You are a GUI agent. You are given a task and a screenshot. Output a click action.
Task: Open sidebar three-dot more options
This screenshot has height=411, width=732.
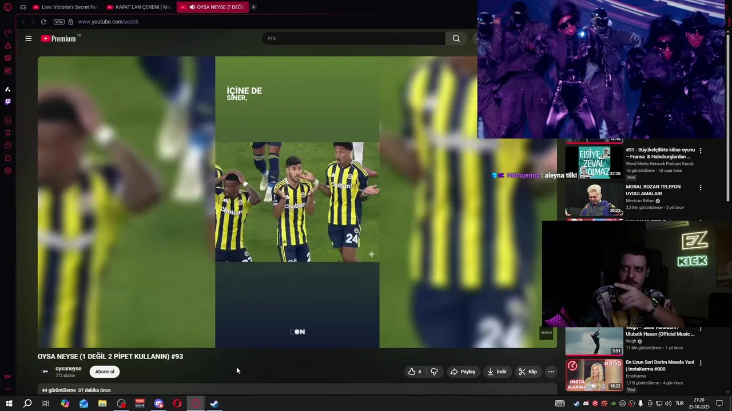pos(8,389)
